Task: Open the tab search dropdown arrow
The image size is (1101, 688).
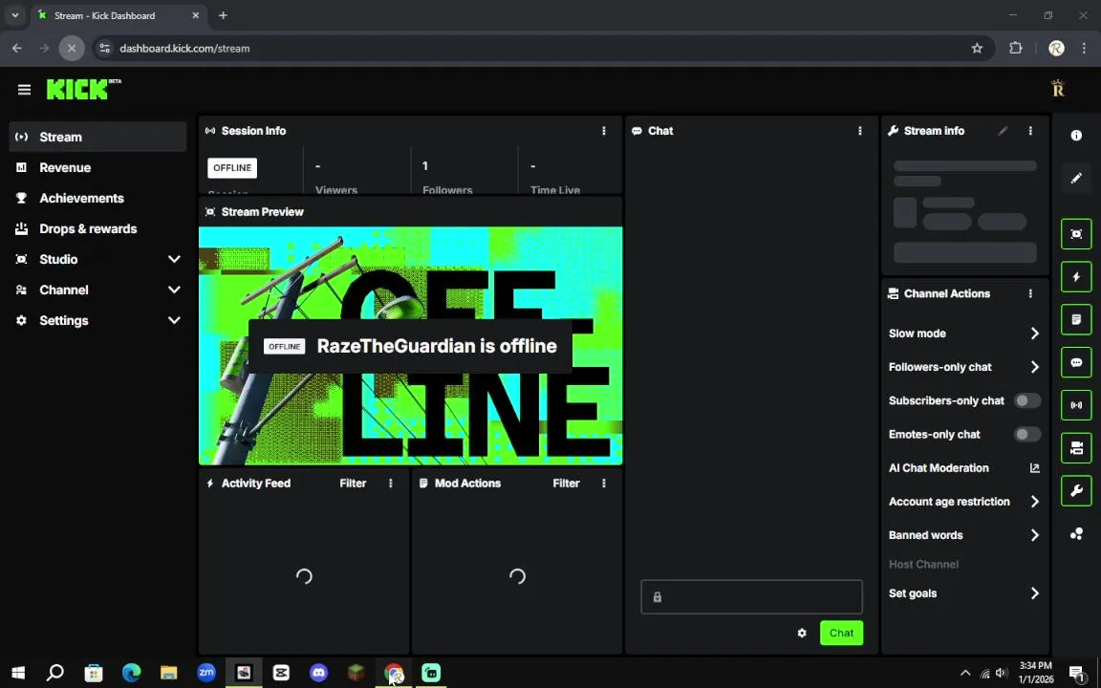Action: point(14,15)
